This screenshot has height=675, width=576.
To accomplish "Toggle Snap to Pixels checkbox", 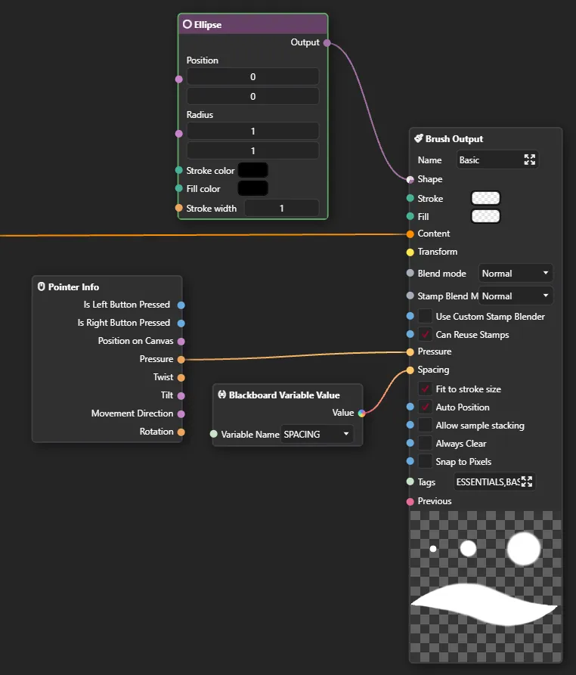I will pos(426,461).
